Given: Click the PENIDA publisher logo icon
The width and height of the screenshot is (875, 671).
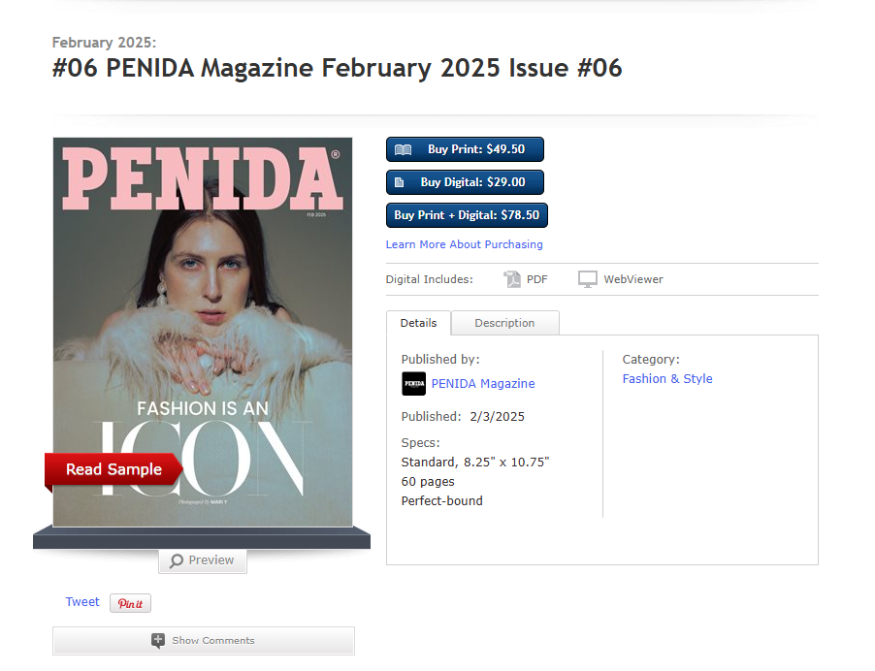Looking at the screenshot, I should [413, 384].
